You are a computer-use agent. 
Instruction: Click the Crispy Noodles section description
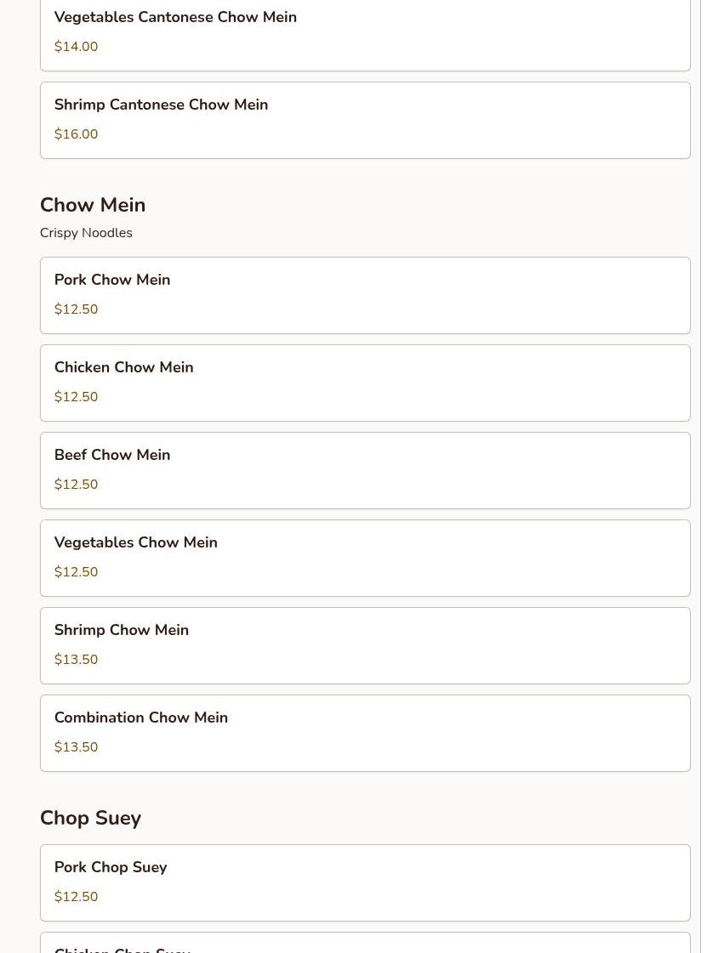(86, 233)
